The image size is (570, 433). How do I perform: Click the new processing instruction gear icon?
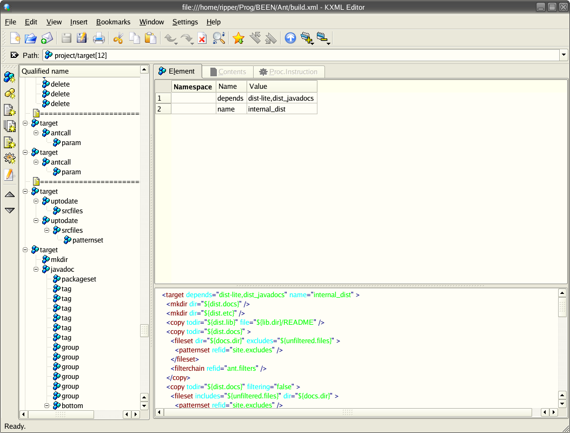[9, 159]
